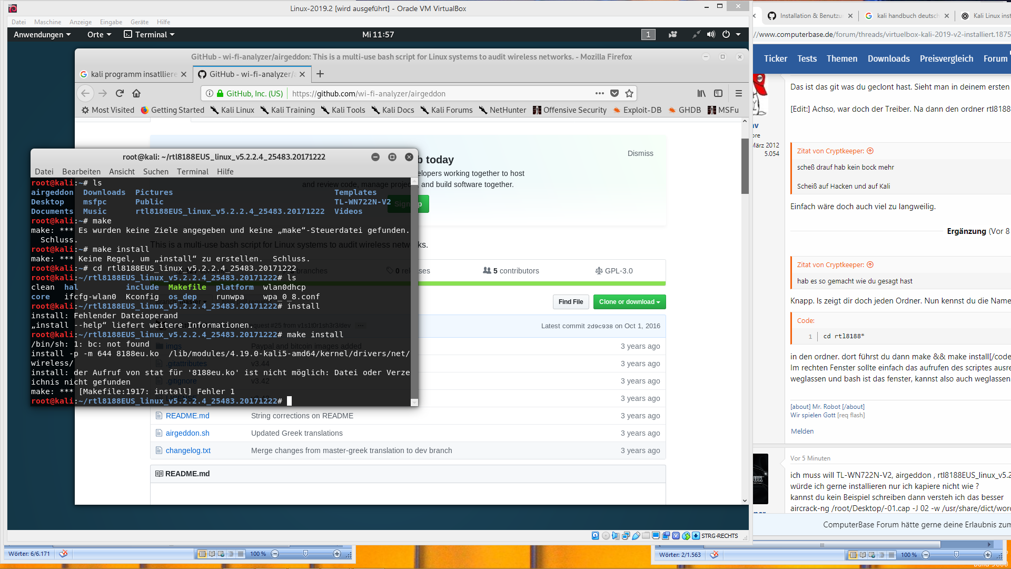Click Kali volume speaker icon

pos(711,34)
